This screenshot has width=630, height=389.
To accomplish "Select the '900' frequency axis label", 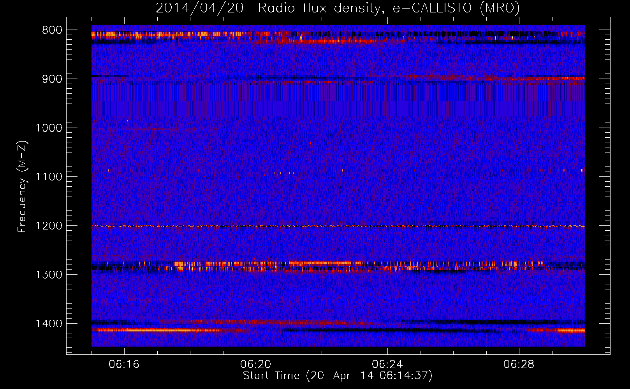I will [x=52, y=79].
